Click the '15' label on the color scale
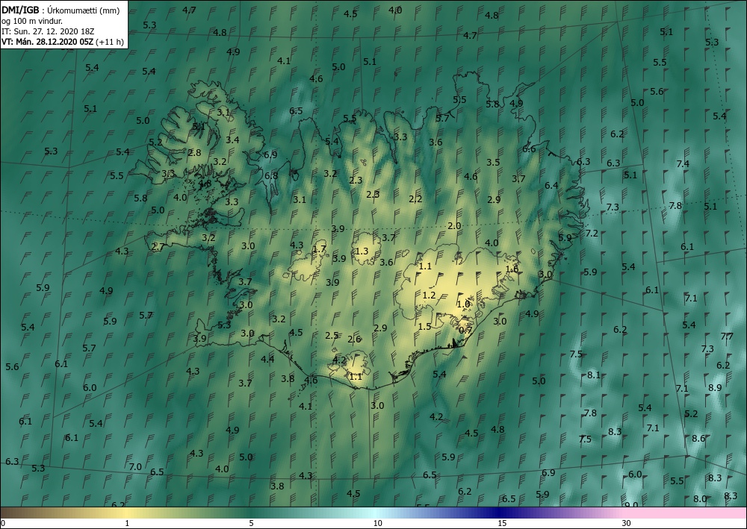747x529 pixels. click(x=502, y=523)
